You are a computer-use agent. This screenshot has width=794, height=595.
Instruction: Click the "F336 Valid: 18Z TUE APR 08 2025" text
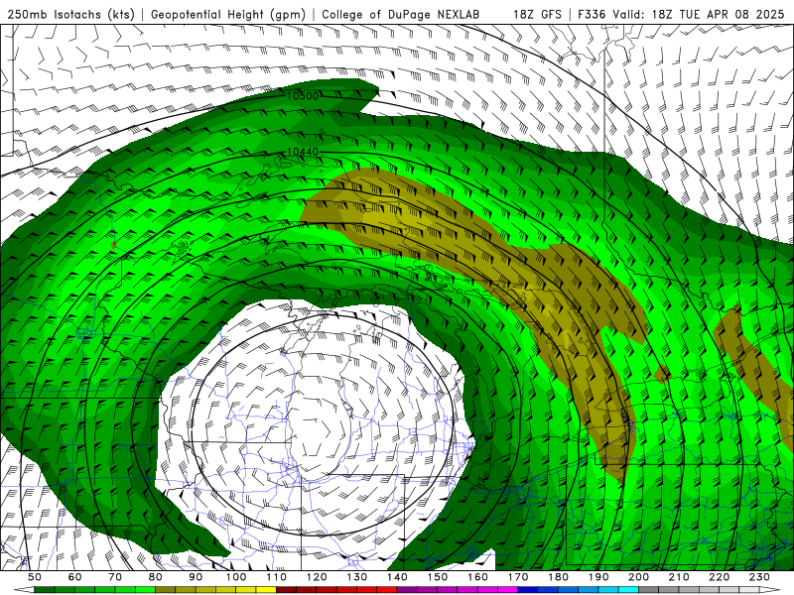pos(681,14)
